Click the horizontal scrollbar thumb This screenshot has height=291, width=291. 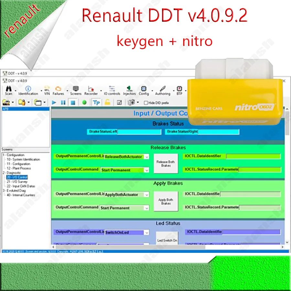point(130,247)
